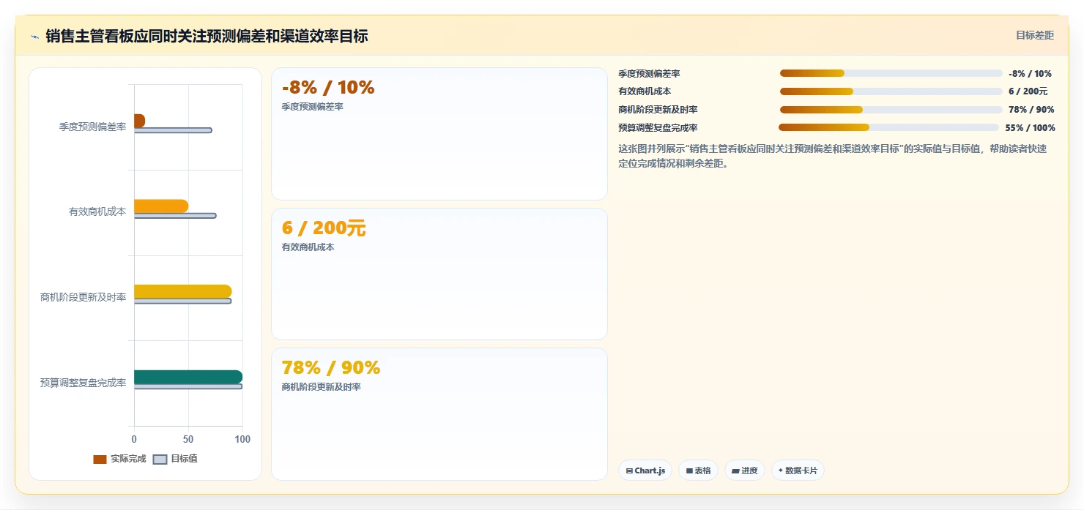Toggle the 目标值 legend swatch
The width and height of the screenshot is (1084, 510).
pos(160,460)
